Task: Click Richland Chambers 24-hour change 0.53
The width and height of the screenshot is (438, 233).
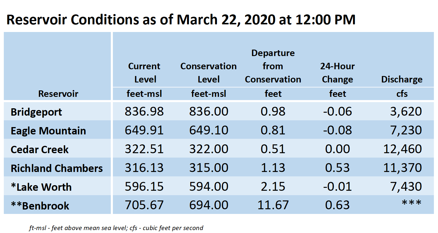Action: (x=337, y=168)
